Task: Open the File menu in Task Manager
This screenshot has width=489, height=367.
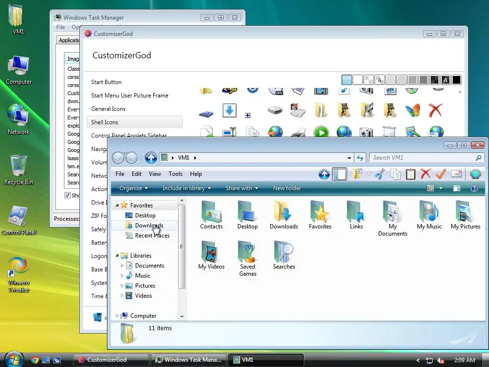Action: 61,27
